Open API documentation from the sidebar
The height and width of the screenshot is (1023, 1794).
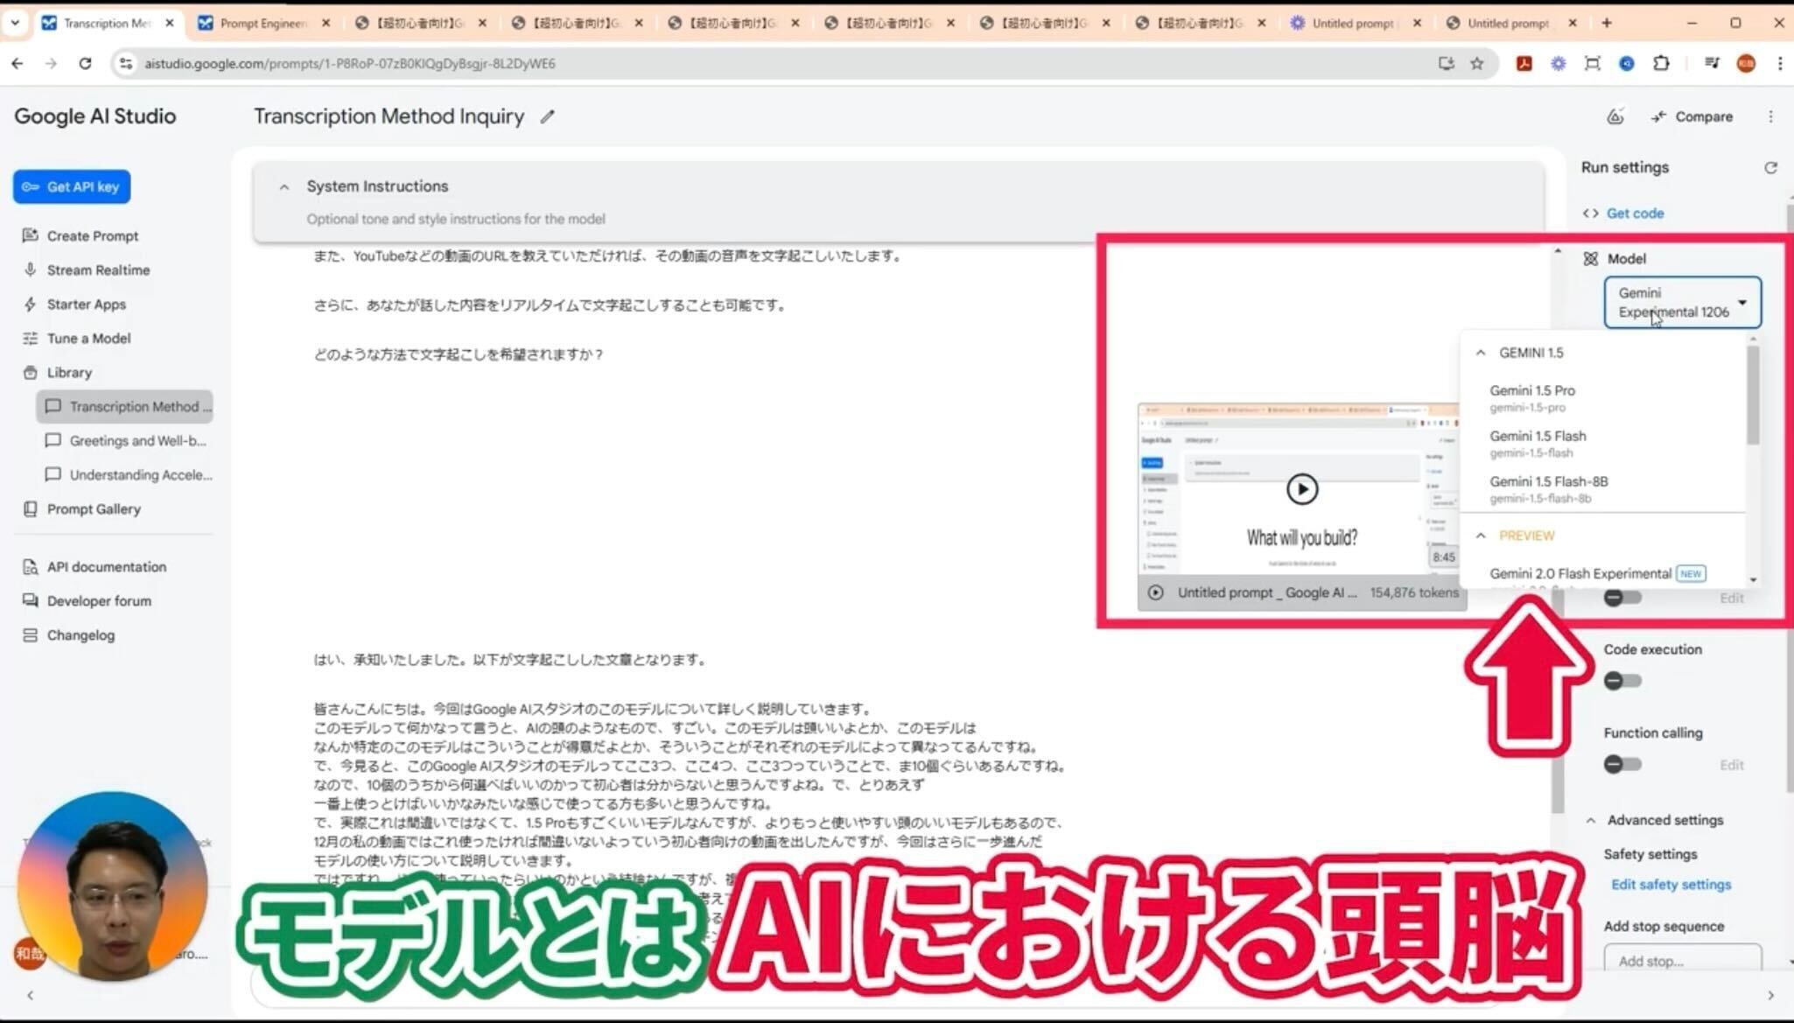(106, 566)
